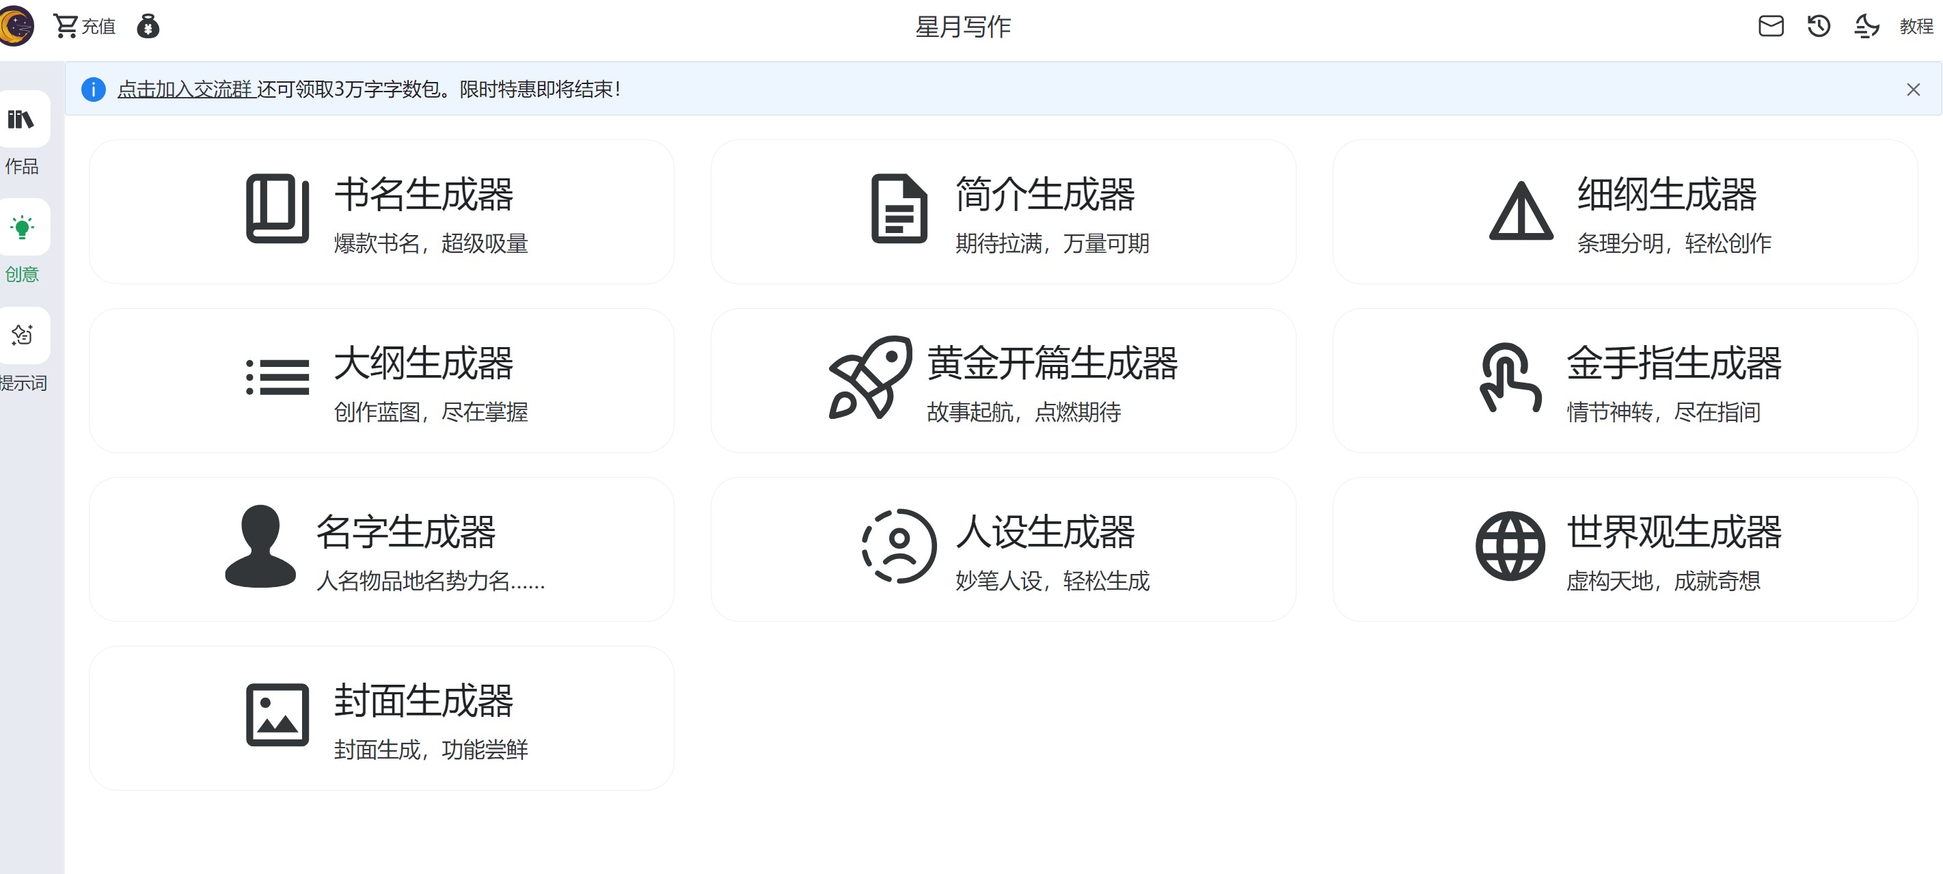Screen dimensions: 1943x874
Task: Click the picture icon for 封面生成器
Action: [x=277, y=715]
